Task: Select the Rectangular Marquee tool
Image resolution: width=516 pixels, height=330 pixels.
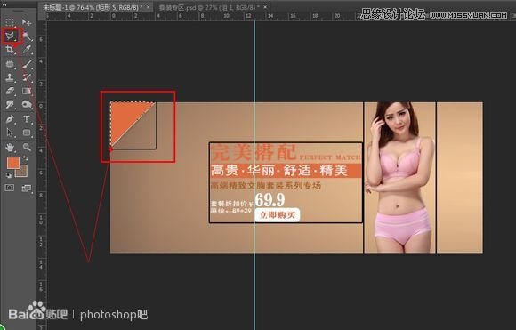Action: coord(10,22)
